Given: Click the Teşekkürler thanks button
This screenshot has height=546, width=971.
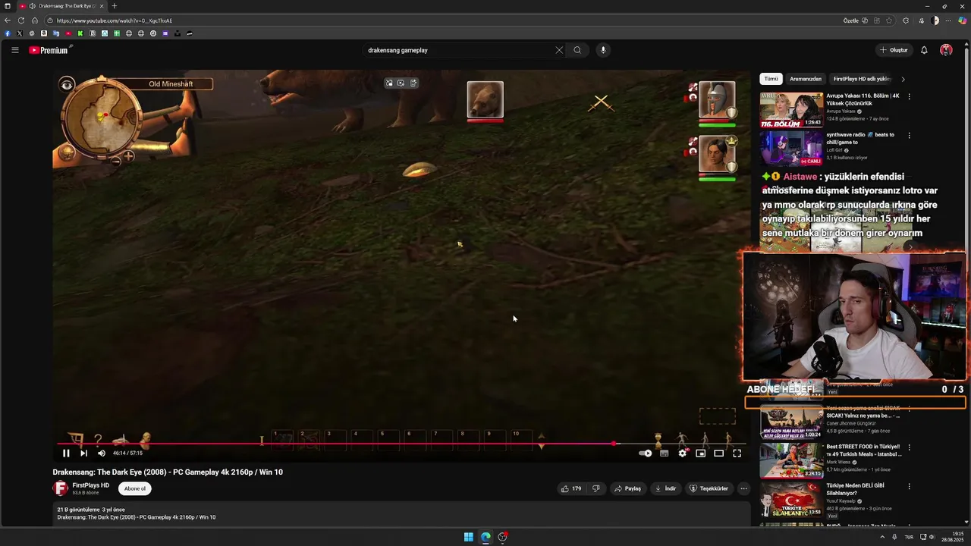Looking at the screenshot, I should click(709, 488).
